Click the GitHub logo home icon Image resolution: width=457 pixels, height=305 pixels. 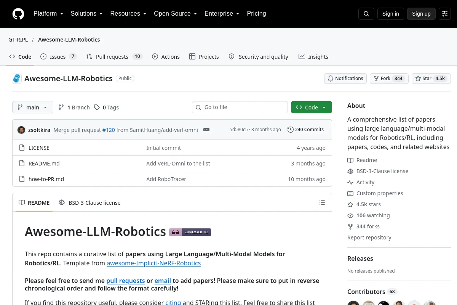point(18,14)
